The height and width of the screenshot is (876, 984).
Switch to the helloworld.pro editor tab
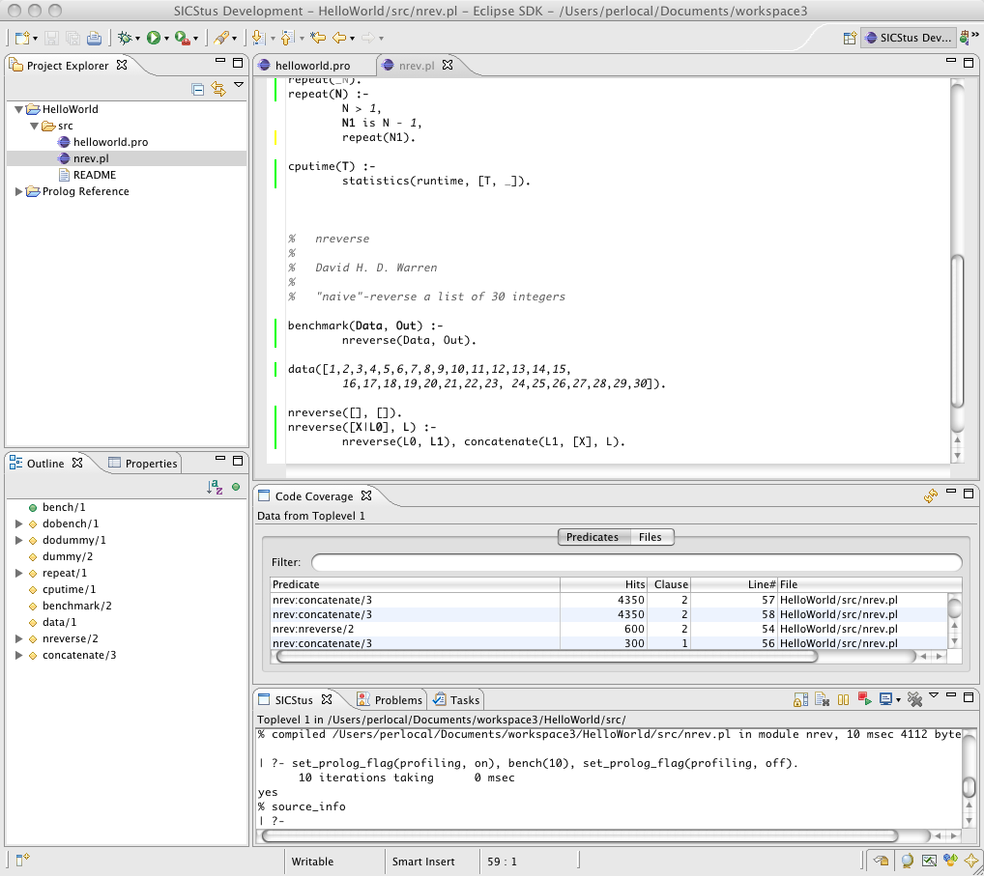pyautogui.click(x=312, y=66)
